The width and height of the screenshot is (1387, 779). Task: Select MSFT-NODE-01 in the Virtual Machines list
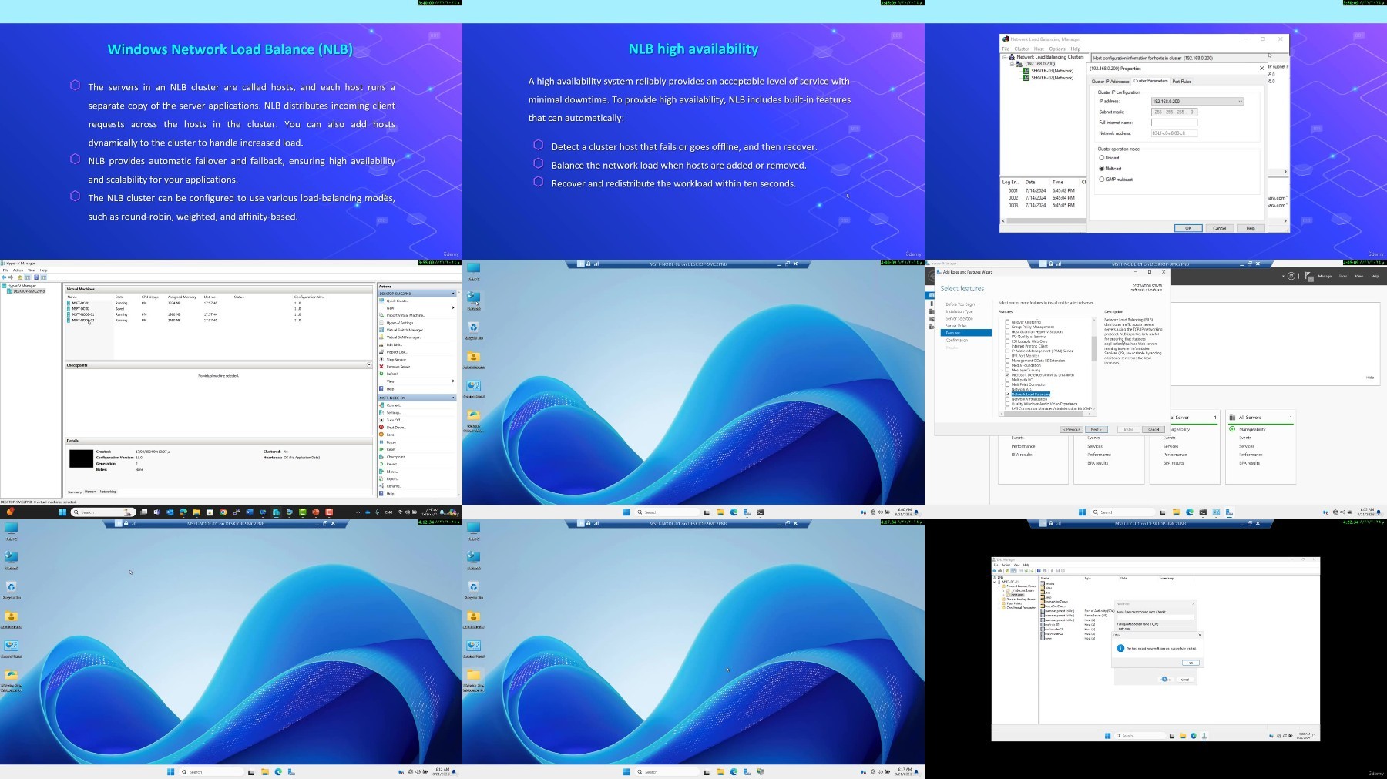(x=81, y=314)
